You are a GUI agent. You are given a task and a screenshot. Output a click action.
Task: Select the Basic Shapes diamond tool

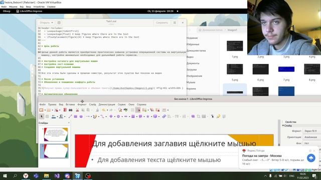click(111, 116)
